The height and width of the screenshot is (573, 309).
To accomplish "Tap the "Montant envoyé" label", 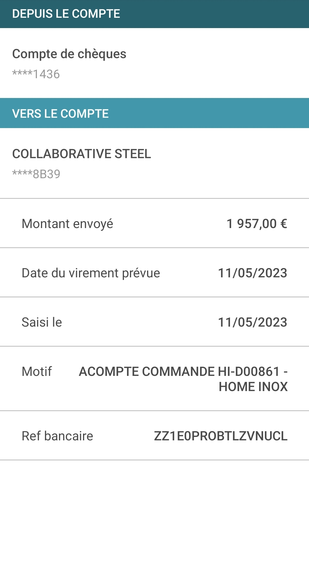I will (68, 224).
